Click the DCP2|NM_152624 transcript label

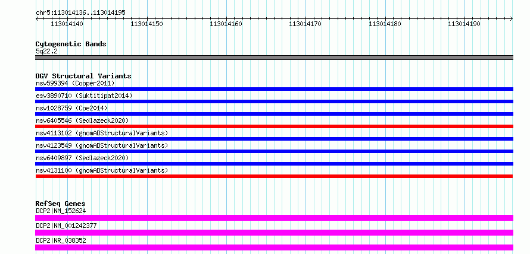(x=61, y=211)
